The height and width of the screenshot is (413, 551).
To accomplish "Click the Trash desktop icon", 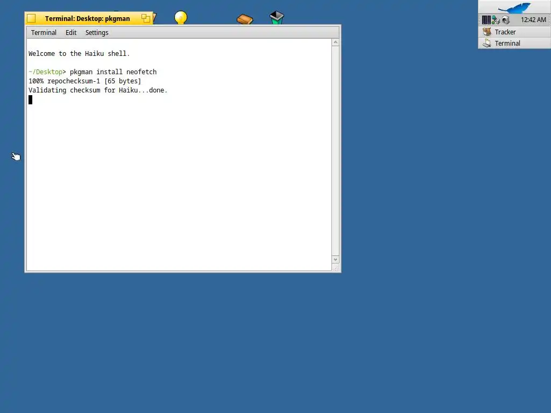I will pyautogui.click(x=277, y=18).
